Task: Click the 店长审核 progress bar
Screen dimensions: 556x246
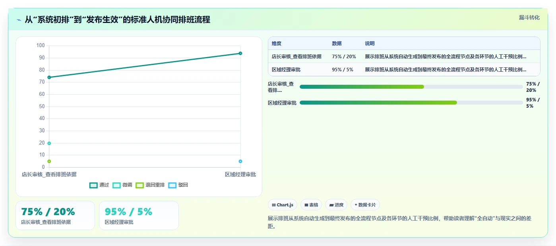Action: click(x=411, y=87)
